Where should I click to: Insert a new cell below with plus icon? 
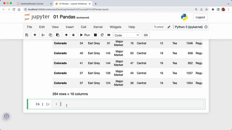(35, 35)
